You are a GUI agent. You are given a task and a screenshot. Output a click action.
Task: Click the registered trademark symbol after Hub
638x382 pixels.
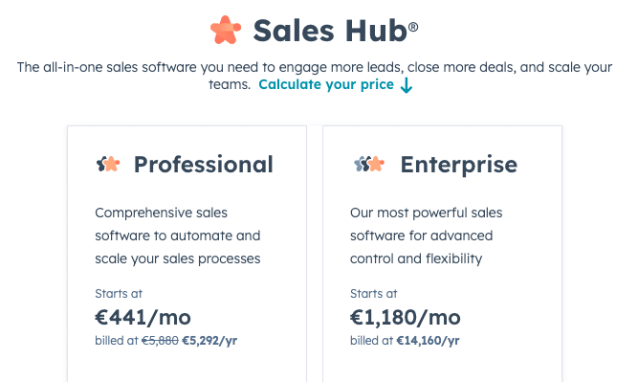tap(413, 27)
